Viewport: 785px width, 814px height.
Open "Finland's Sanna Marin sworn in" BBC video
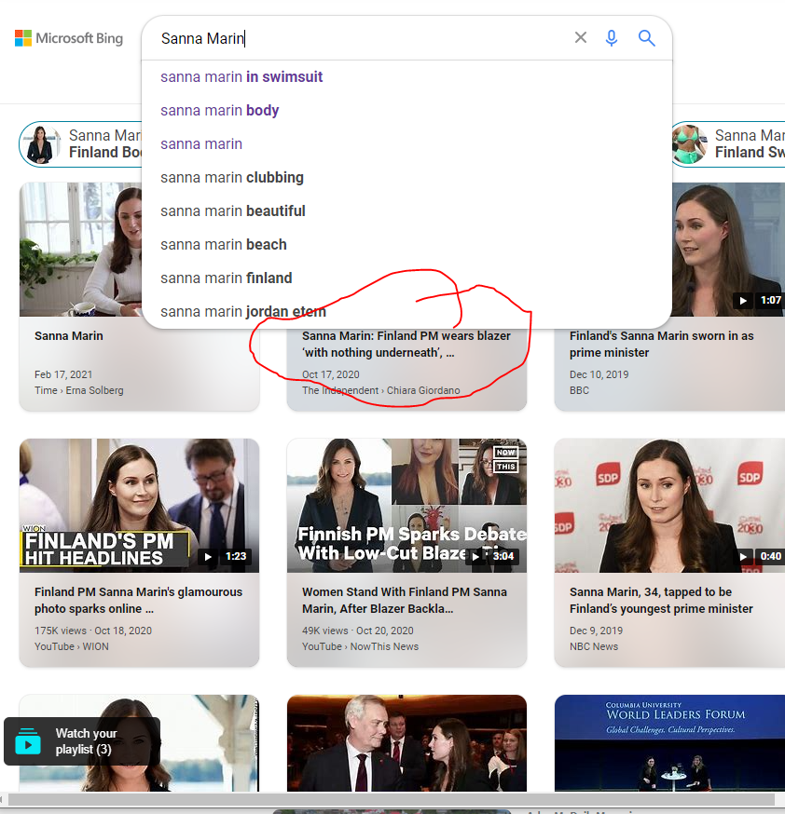661,345
